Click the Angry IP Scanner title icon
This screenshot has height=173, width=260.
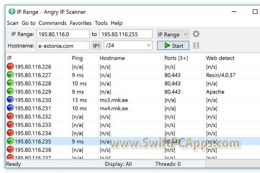pos(12,12)
